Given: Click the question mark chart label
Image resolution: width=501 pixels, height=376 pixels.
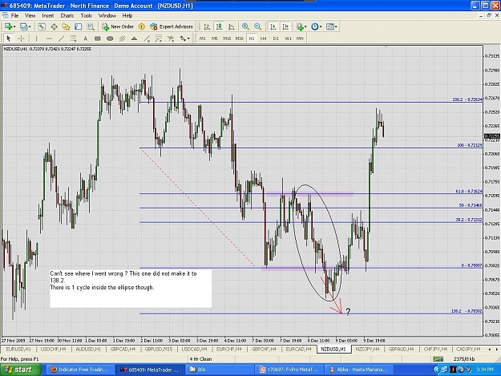Looking at the screenshot, I should [348, 312].
